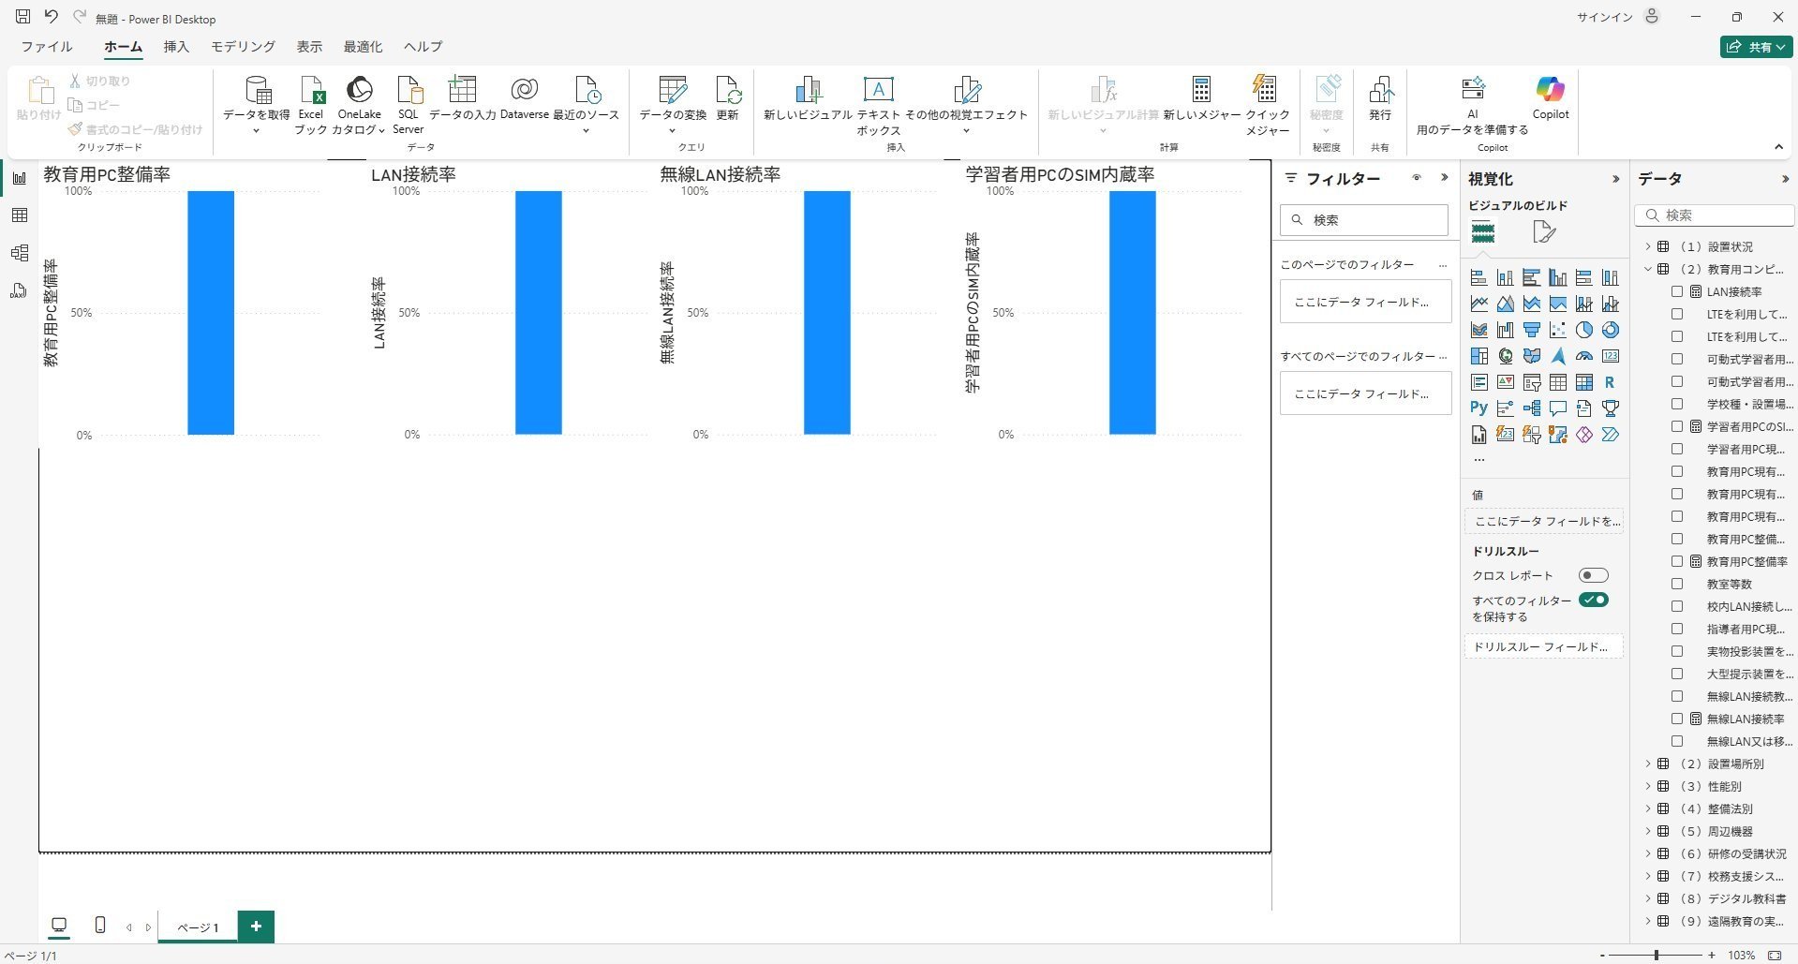Select the treemap visual icon
This screenshot has width=1798, height=964.
tap(1479, 356)
